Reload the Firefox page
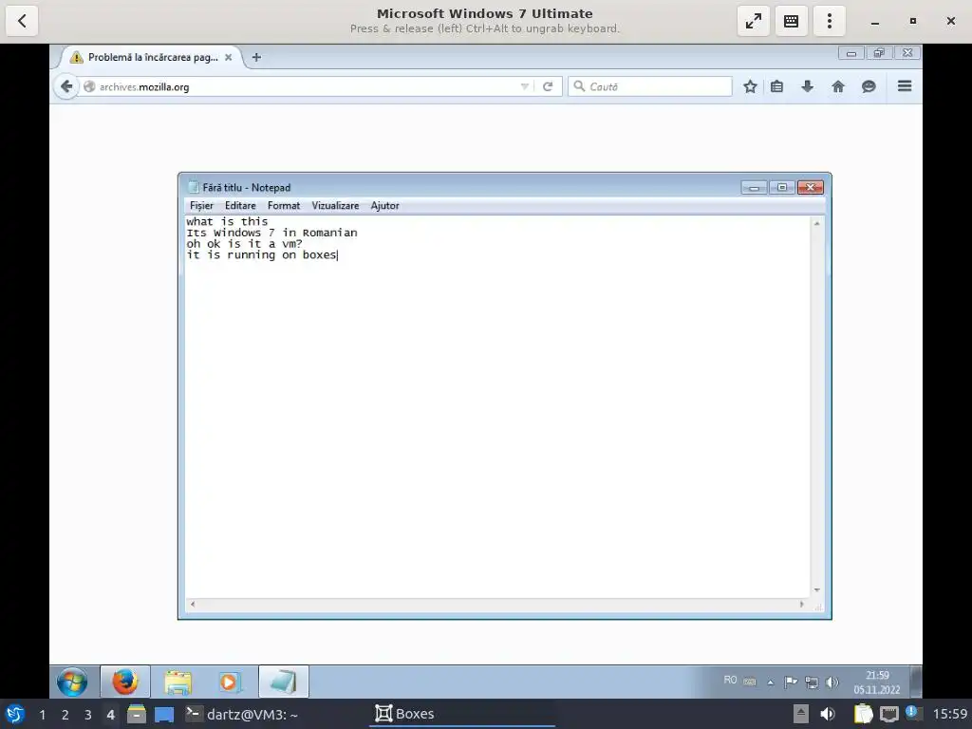Viewport: 972px width, 729px height. pyautogui.click(x=548, y=86)
